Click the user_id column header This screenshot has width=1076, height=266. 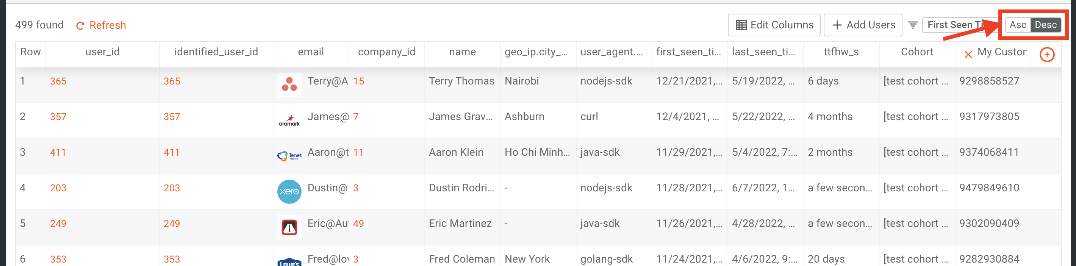tap(102, 52)
